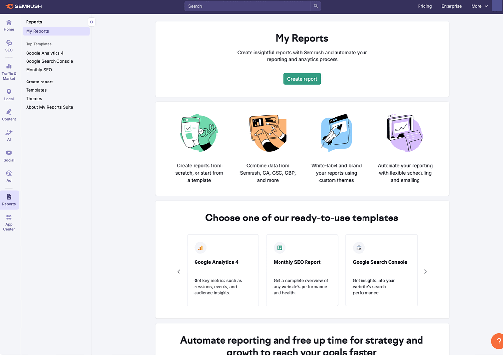
Task: Click the green checklist illustration
Action: [199, 133]
